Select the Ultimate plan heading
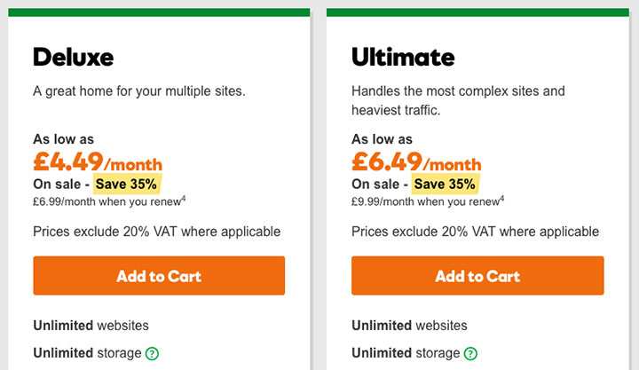 [x=403, y=57]
